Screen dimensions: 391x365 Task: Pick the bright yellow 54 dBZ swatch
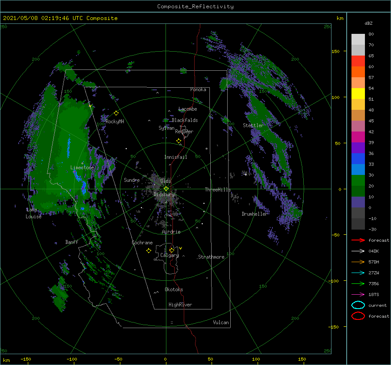358,93
